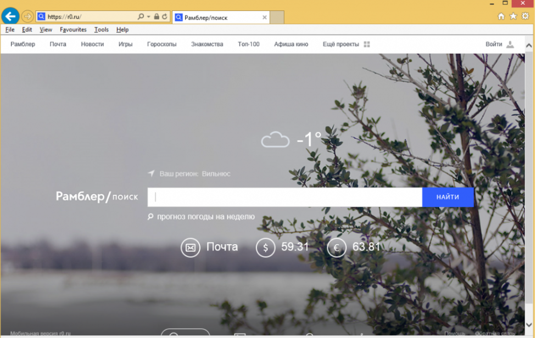Open the Edit menu
The width and height of the screenshot is (536, 338).
[x=27, y=30]
